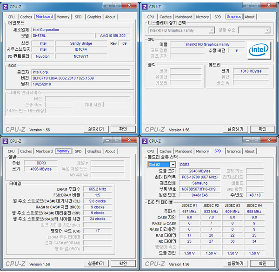The width and height of the screenshot is (279, 272).
Task: Click the 1T command rate value
Action: (98, 231)
